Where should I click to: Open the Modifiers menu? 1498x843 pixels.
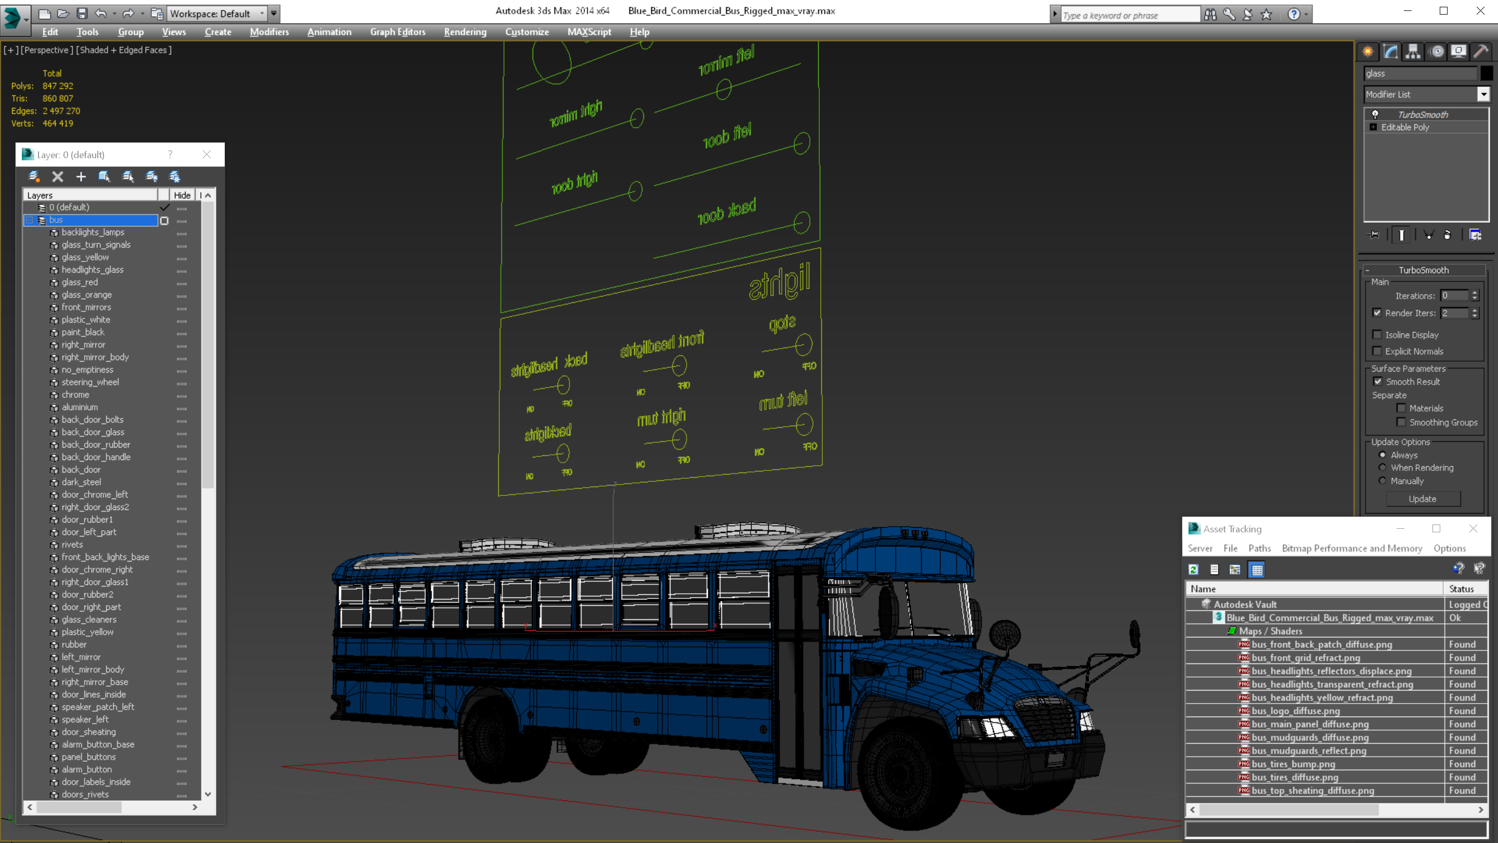click(269, 32)
